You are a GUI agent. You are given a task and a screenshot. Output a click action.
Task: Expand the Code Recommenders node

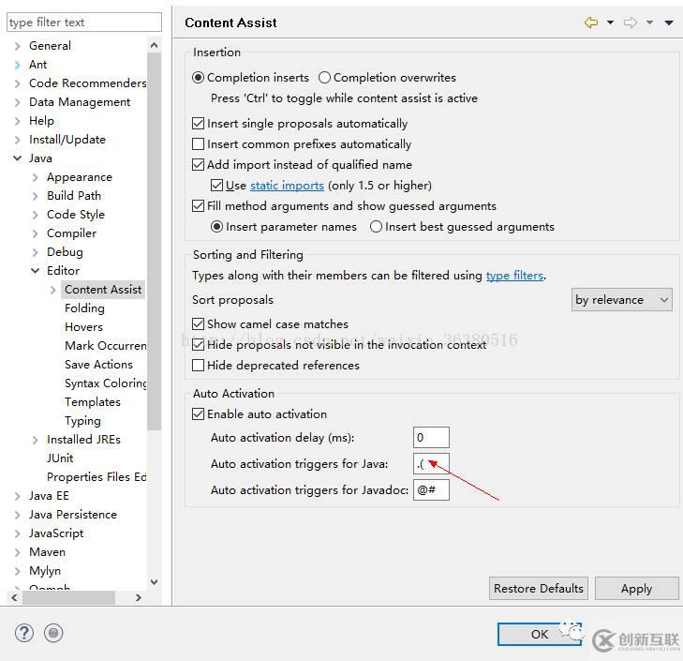point(18,83)
